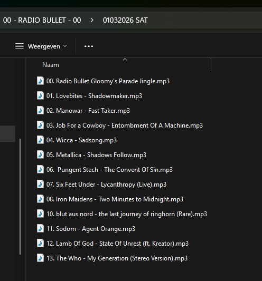Open the Weergeven view dropdown
262x281 pixels.
tap(41, 46)
